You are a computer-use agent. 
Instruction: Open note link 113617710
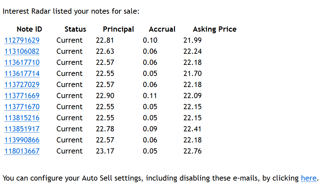click(22, 62)
